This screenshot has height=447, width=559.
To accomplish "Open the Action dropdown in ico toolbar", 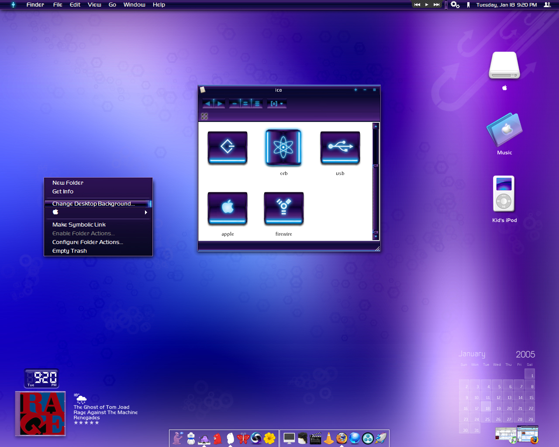I will tap(277, 103).
